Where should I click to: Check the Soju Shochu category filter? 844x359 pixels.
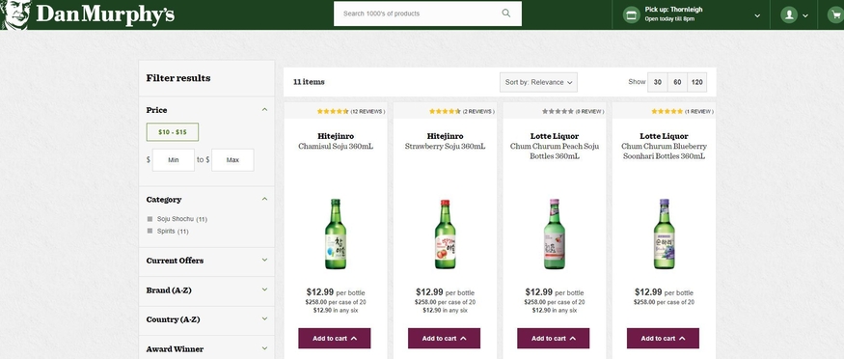150,219
